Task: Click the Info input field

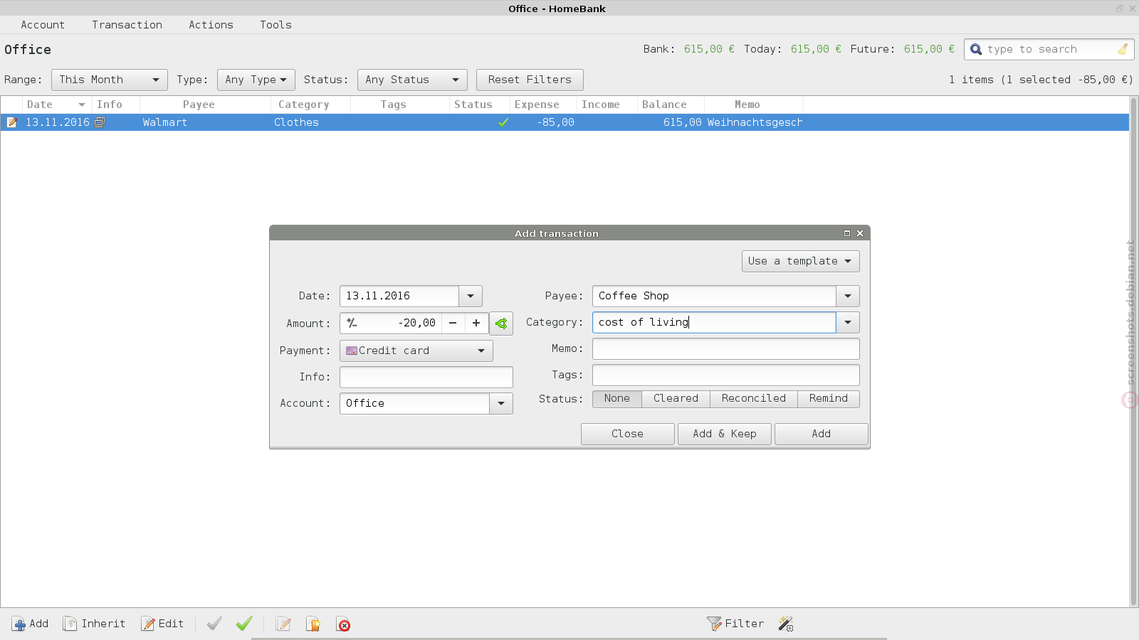Action: [426, 377]
